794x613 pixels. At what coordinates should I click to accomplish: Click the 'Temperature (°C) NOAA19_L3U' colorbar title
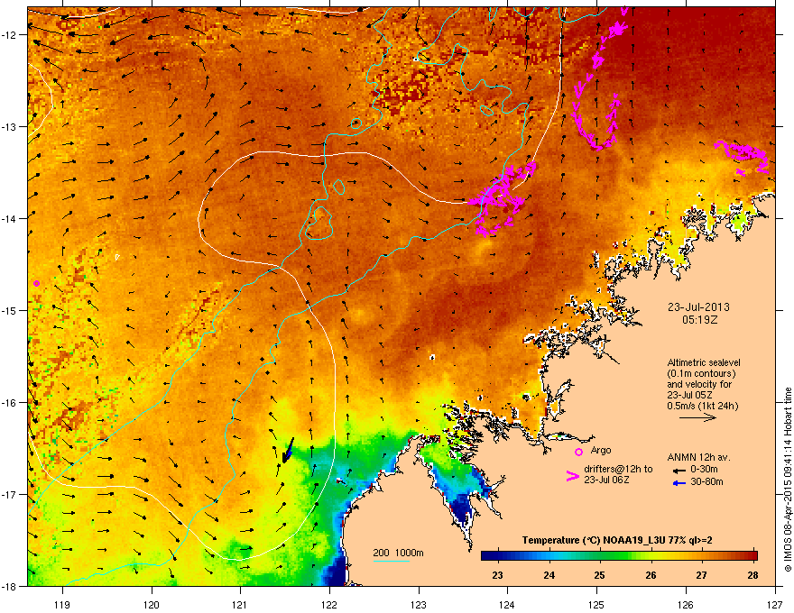(x=592, y=540)
